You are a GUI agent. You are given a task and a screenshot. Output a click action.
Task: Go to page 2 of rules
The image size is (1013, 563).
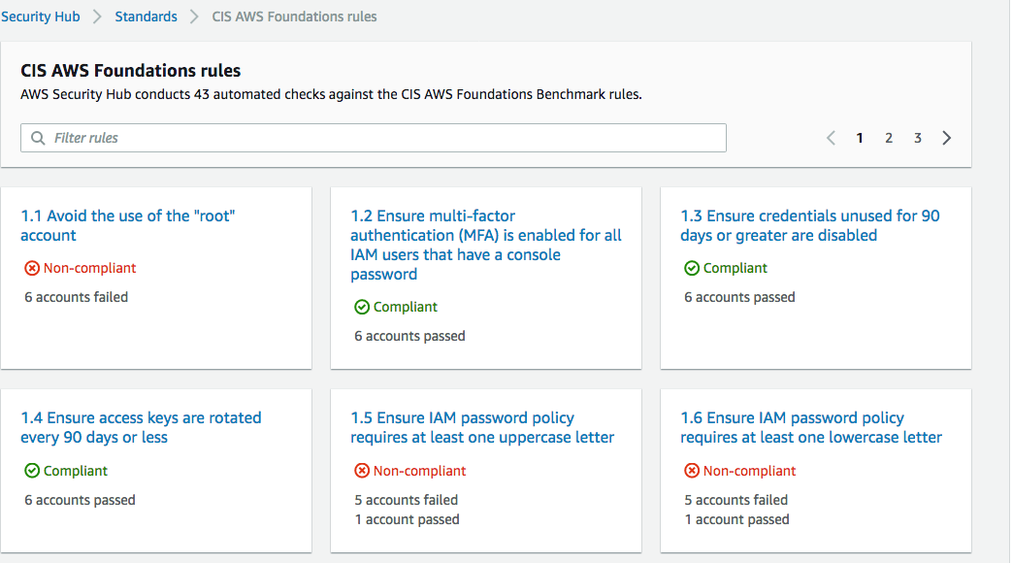coord(889,138)
